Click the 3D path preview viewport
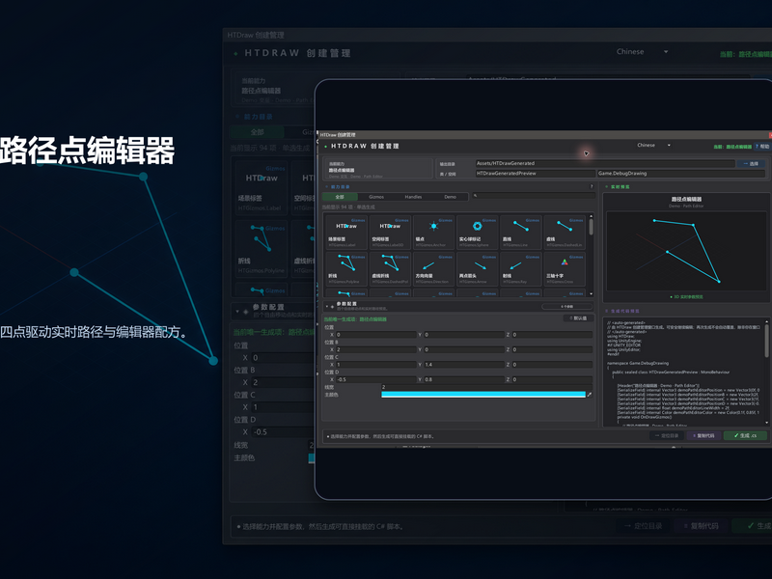Viewport: 772px width, 579px height. point(686,252)
